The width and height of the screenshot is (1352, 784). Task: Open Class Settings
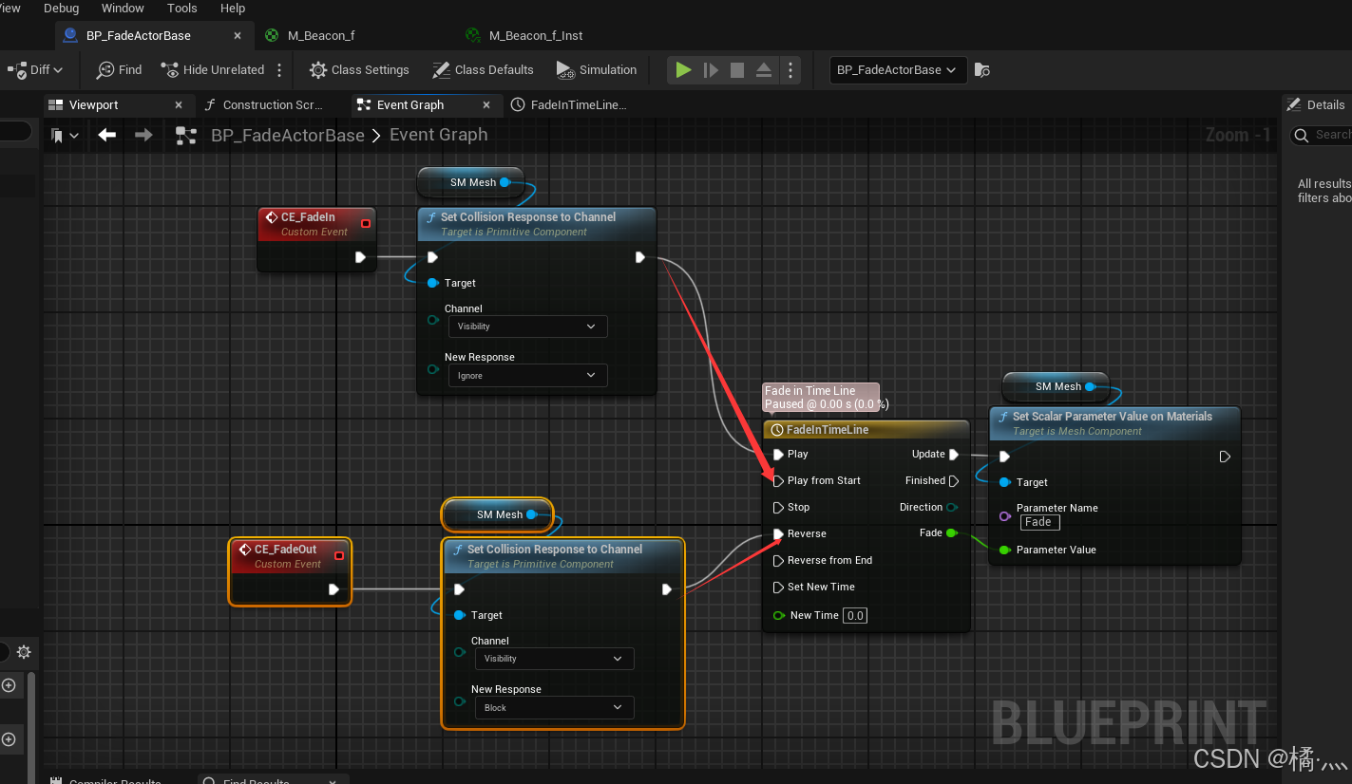(x=359, y=69)
